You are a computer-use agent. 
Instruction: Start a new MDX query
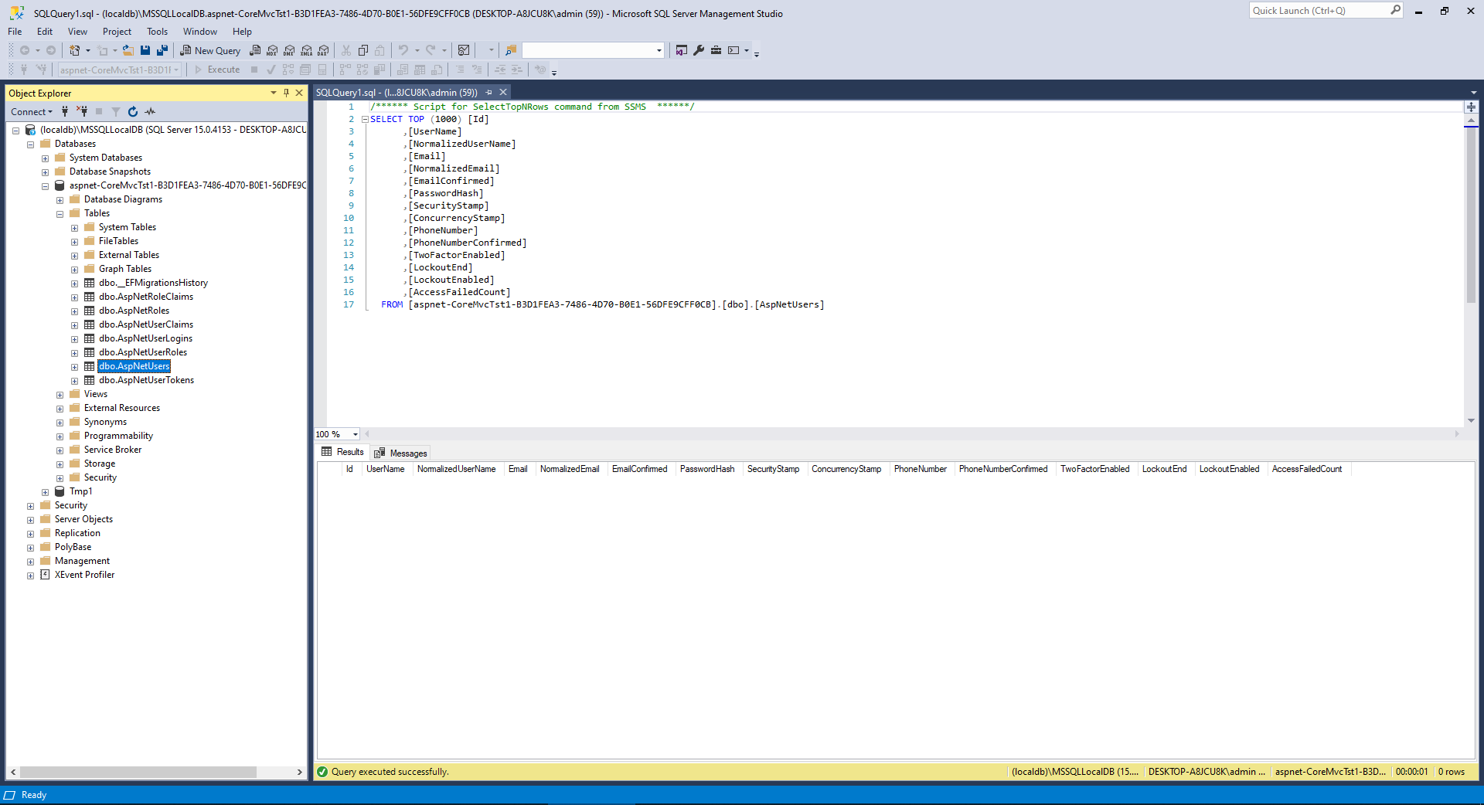pos(272,50)
